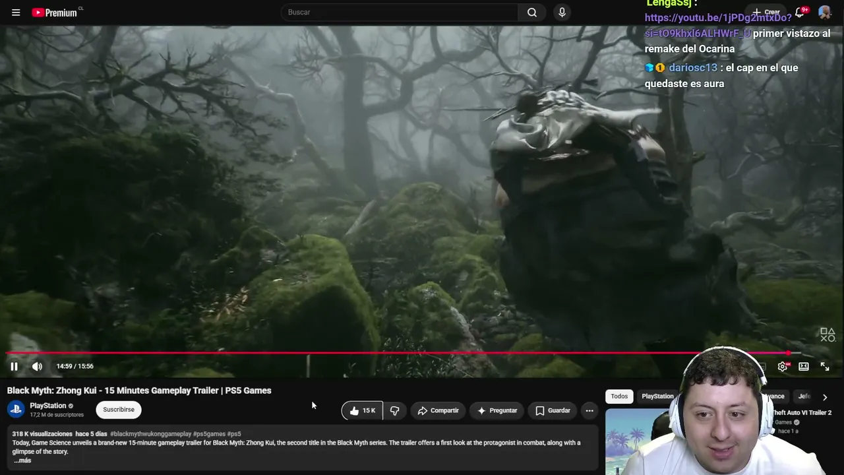
Task: Open the more actions three-dot menu
Action: click(x=589, y=410)
